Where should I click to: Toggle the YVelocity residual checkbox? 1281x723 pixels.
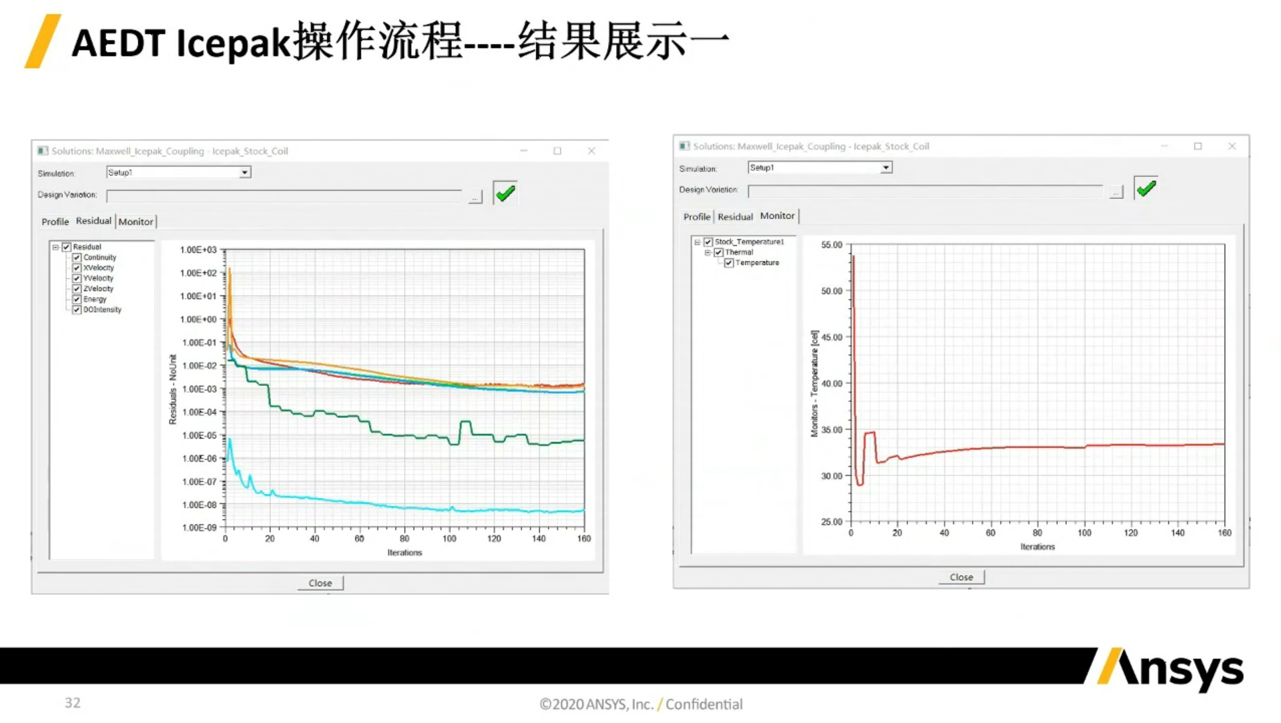click(77, 278)
